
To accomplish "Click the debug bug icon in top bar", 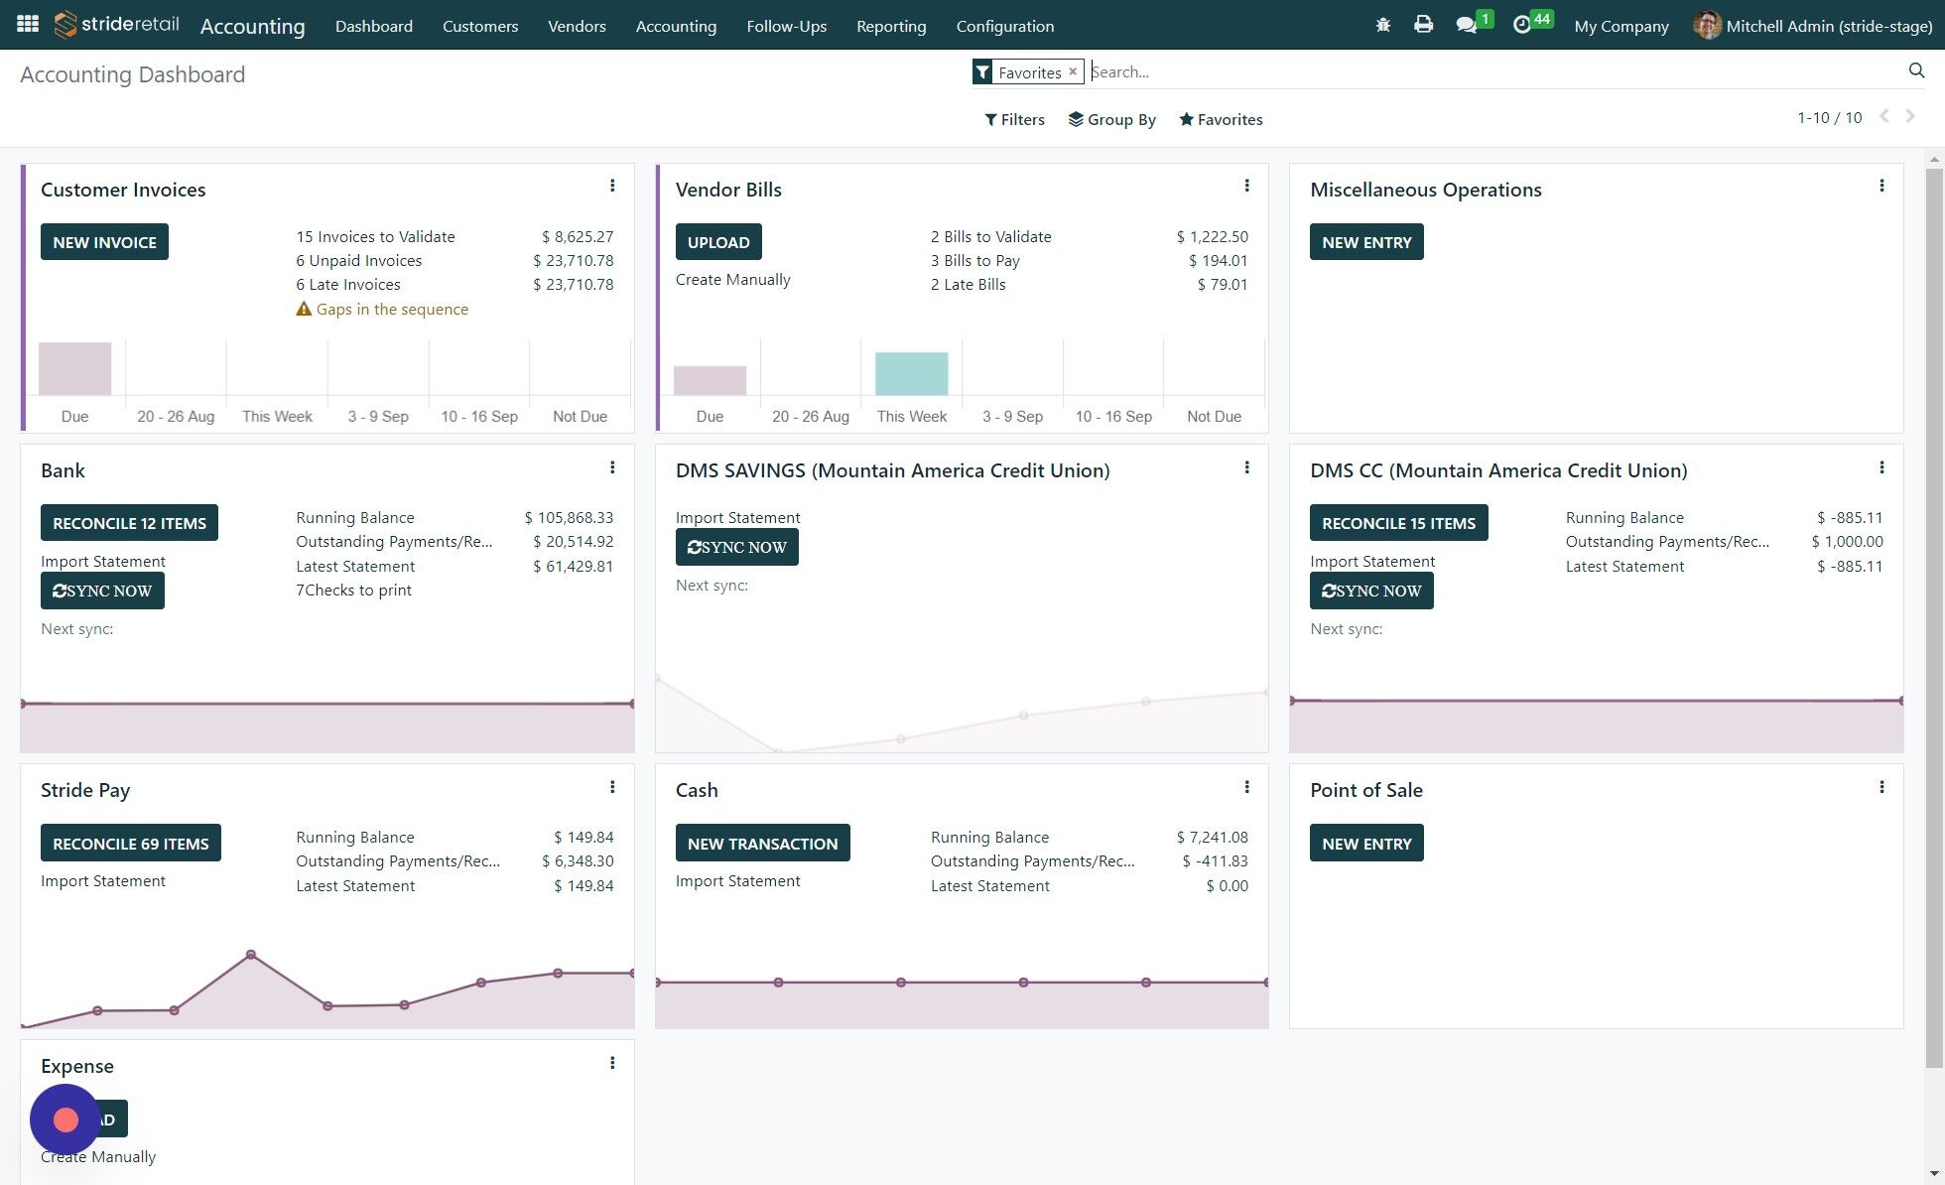I will point(1381,25).
